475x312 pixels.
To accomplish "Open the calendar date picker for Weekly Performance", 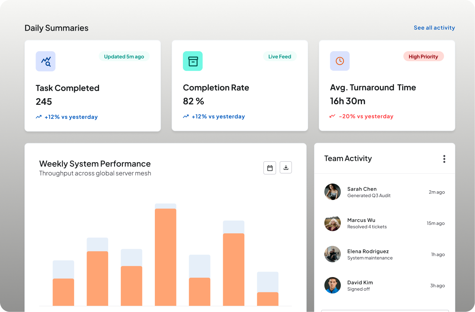I will tap(270, 168).
